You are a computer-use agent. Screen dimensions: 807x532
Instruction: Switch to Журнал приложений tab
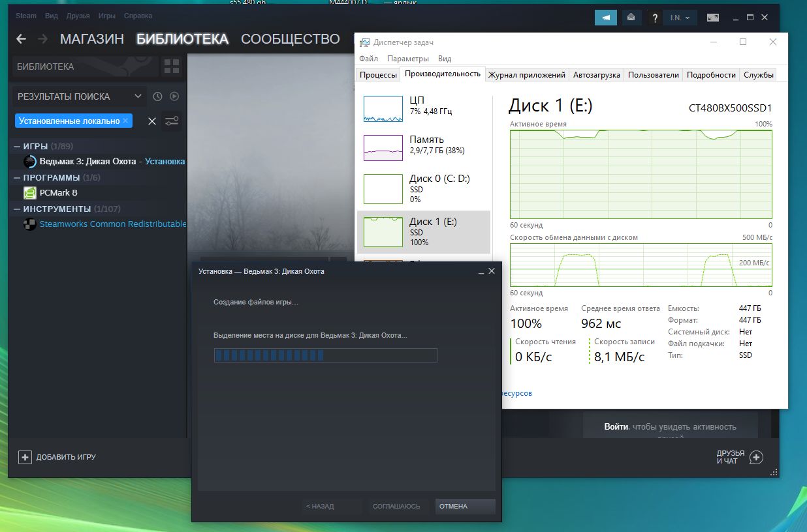pyautogui.click(x=527, y=75)
